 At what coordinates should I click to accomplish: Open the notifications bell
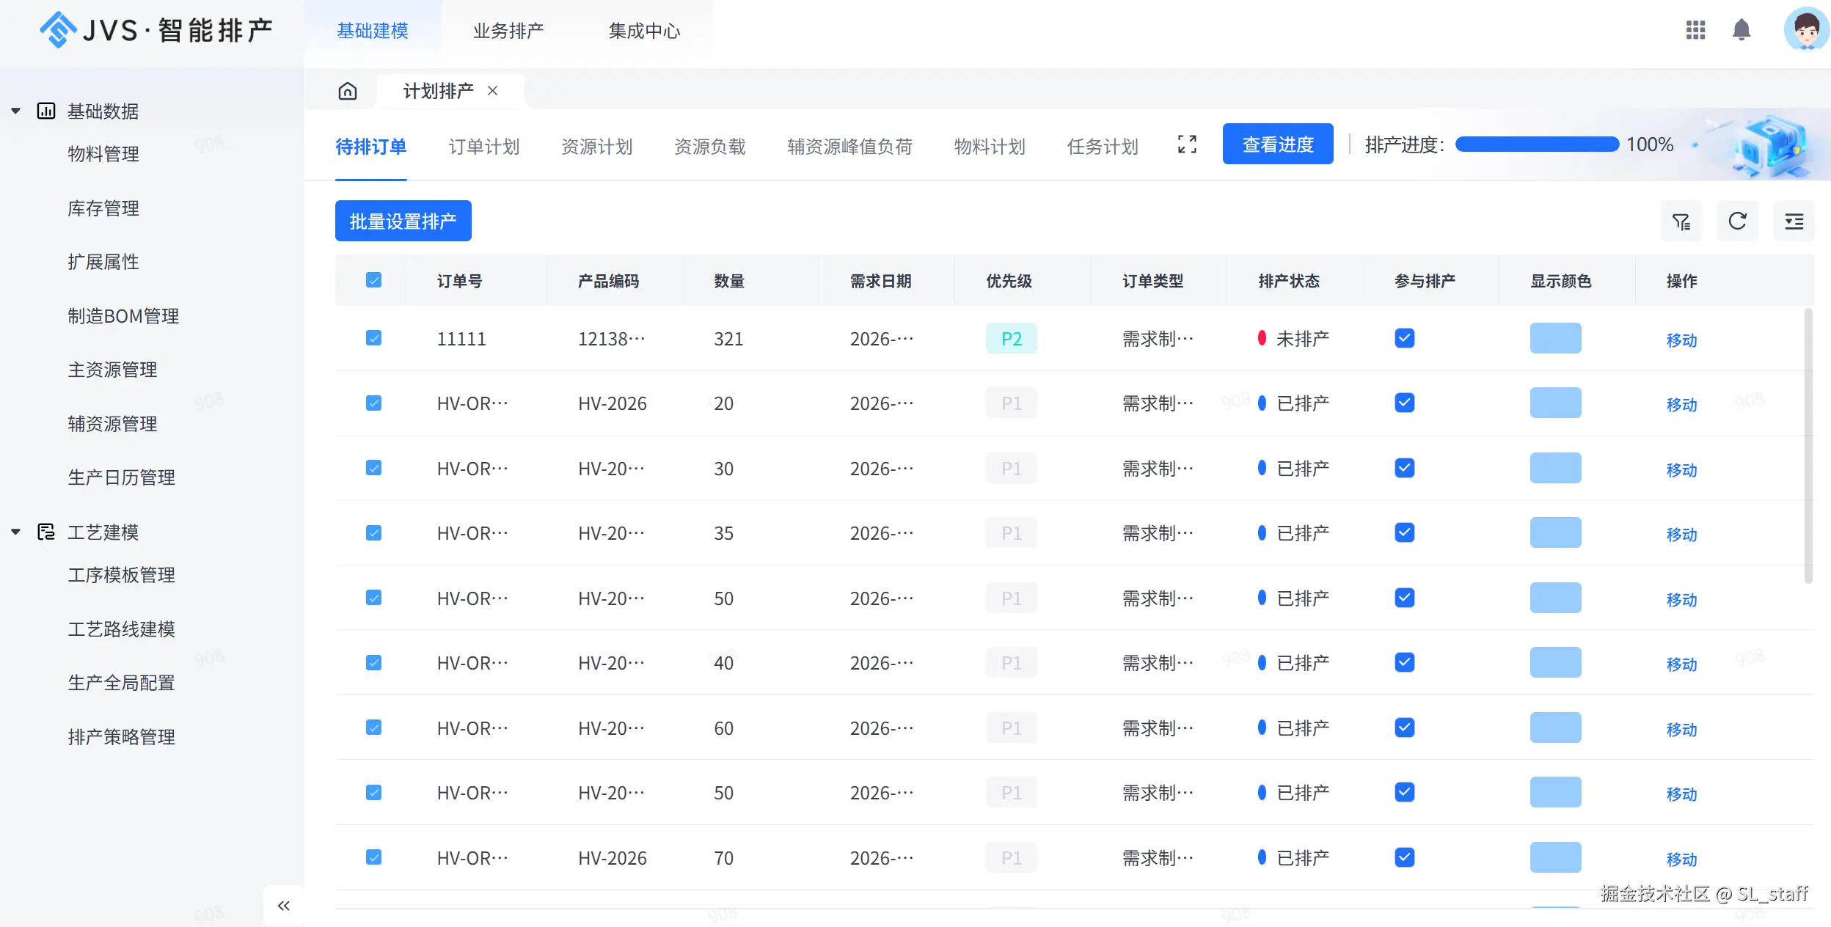(1742, 30)
